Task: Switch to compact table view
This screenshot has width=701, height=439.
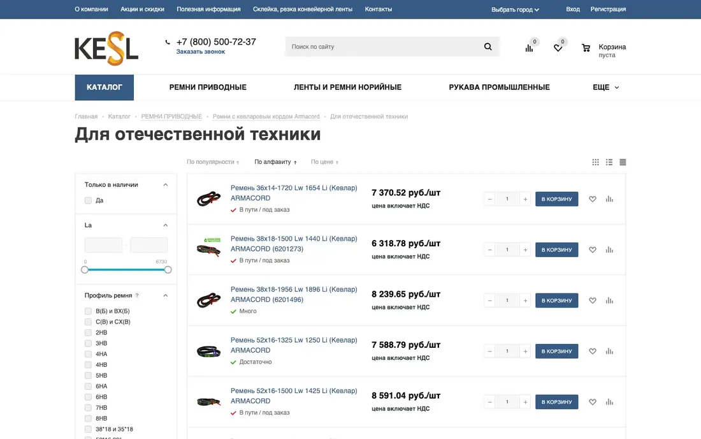Action: (623, 162)
